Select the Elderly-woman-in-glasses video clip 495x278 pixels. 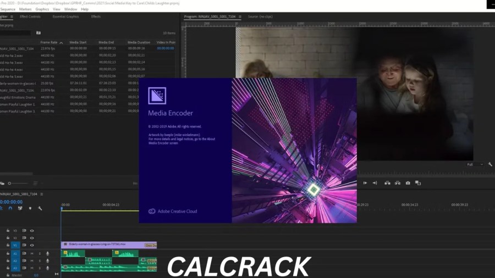(108, 244)
